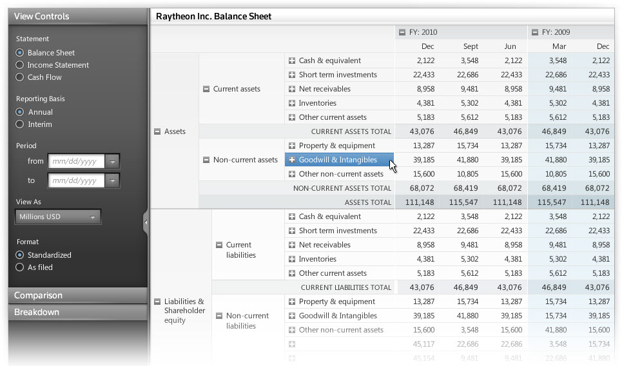Click the CURRENT ASSETS TOTAL row label
The height and width of the screenshot is (366, 622).
(351, 131)
